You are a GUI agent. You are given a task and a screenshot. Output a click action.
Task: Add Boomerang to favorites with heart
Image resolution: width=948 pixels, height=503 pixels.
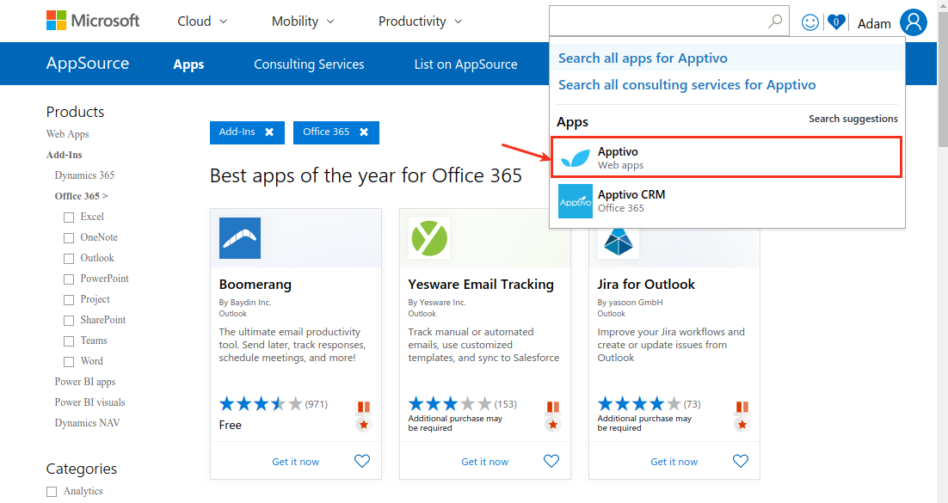click(x=362, y=461)
